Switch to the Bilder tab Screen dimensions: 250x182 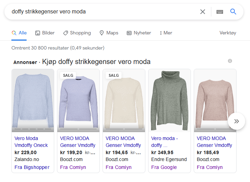(45, 33)
